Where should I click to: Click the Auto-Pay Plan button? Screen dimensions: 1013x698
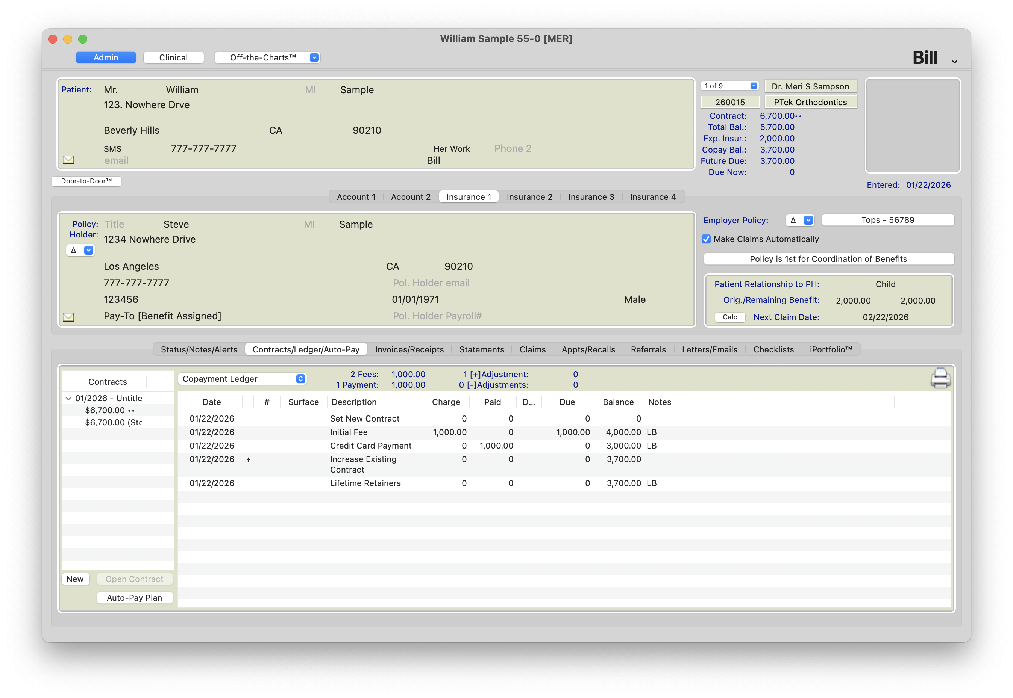tap(134, 598)
